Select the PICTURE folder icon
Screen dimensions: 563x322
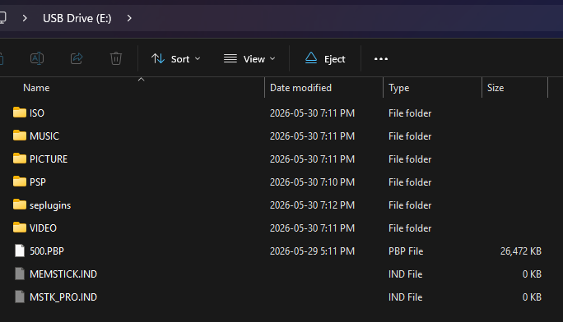pyautogui.click(x=20, y=159)
